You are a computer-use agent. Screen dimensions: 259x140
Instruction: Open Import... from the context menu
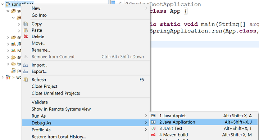coord(86,65)
